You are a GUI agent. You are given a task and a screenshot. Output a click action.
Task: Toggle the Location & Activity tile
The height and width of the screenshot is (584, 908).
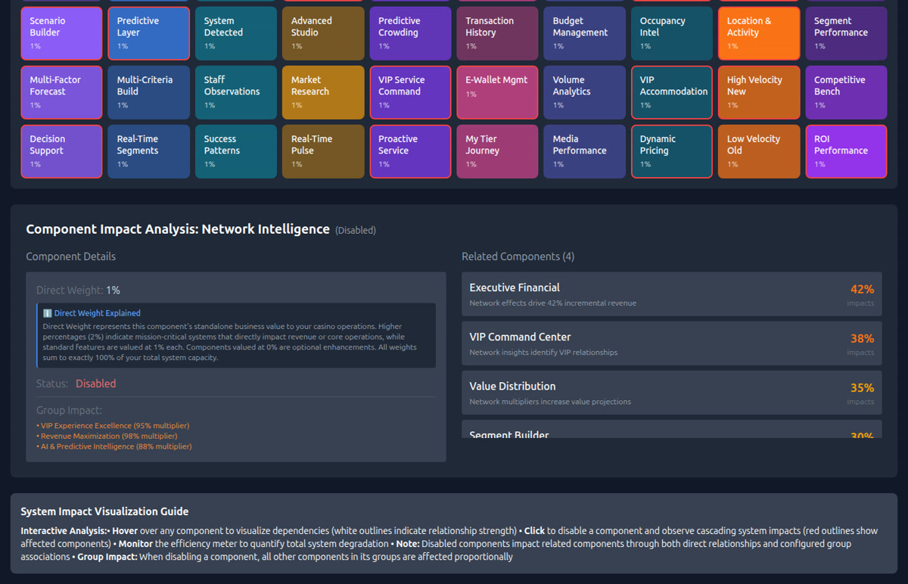(758, 33)
